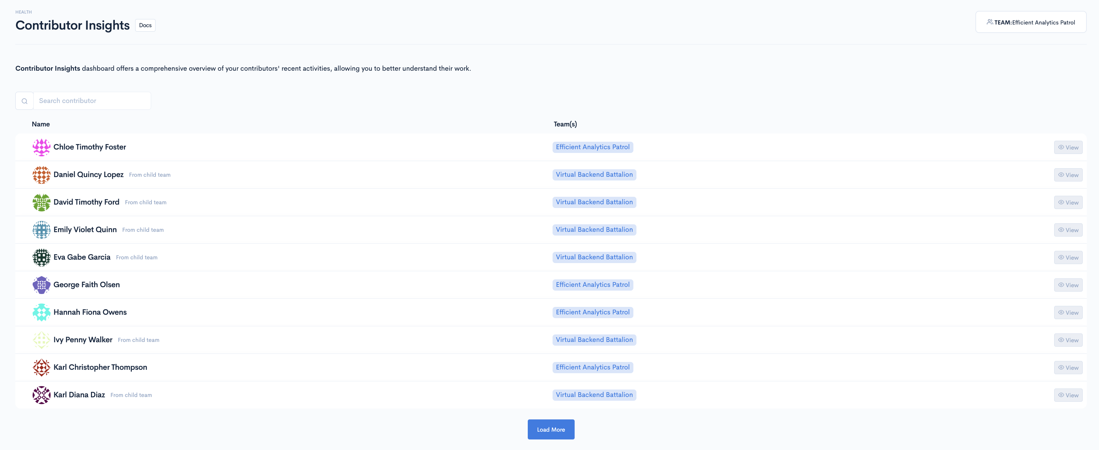Click Chloe Timothy Foster's avatar icon

[41, 147]
